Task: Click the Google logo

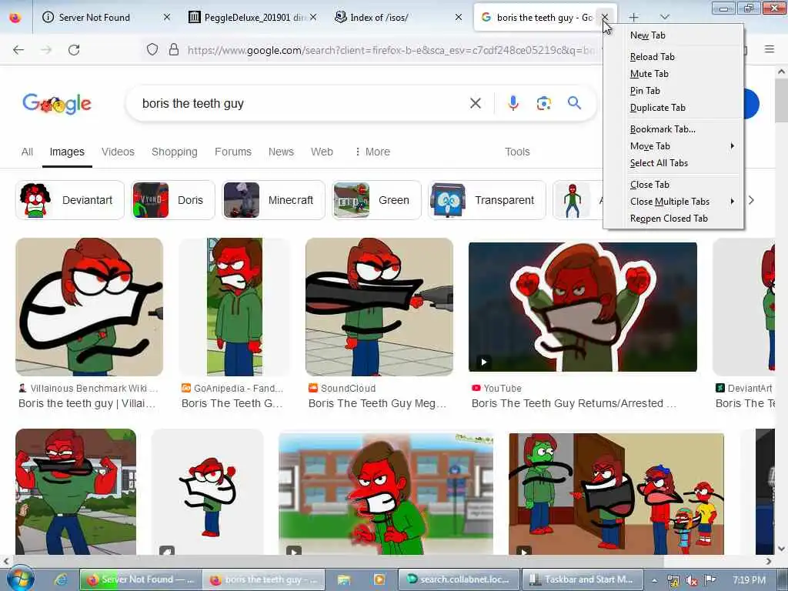Action: tap(57, 104)
